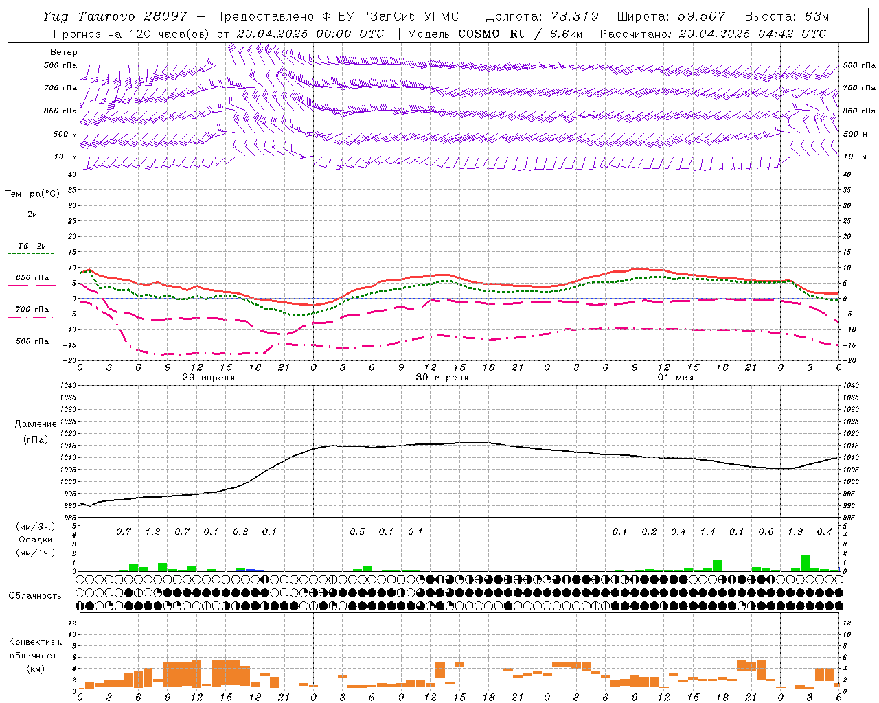Click the 0.3 precipitation value
The height and width of the screenshot is (703, 879).
pyautogui.click(x=240, y=532)
